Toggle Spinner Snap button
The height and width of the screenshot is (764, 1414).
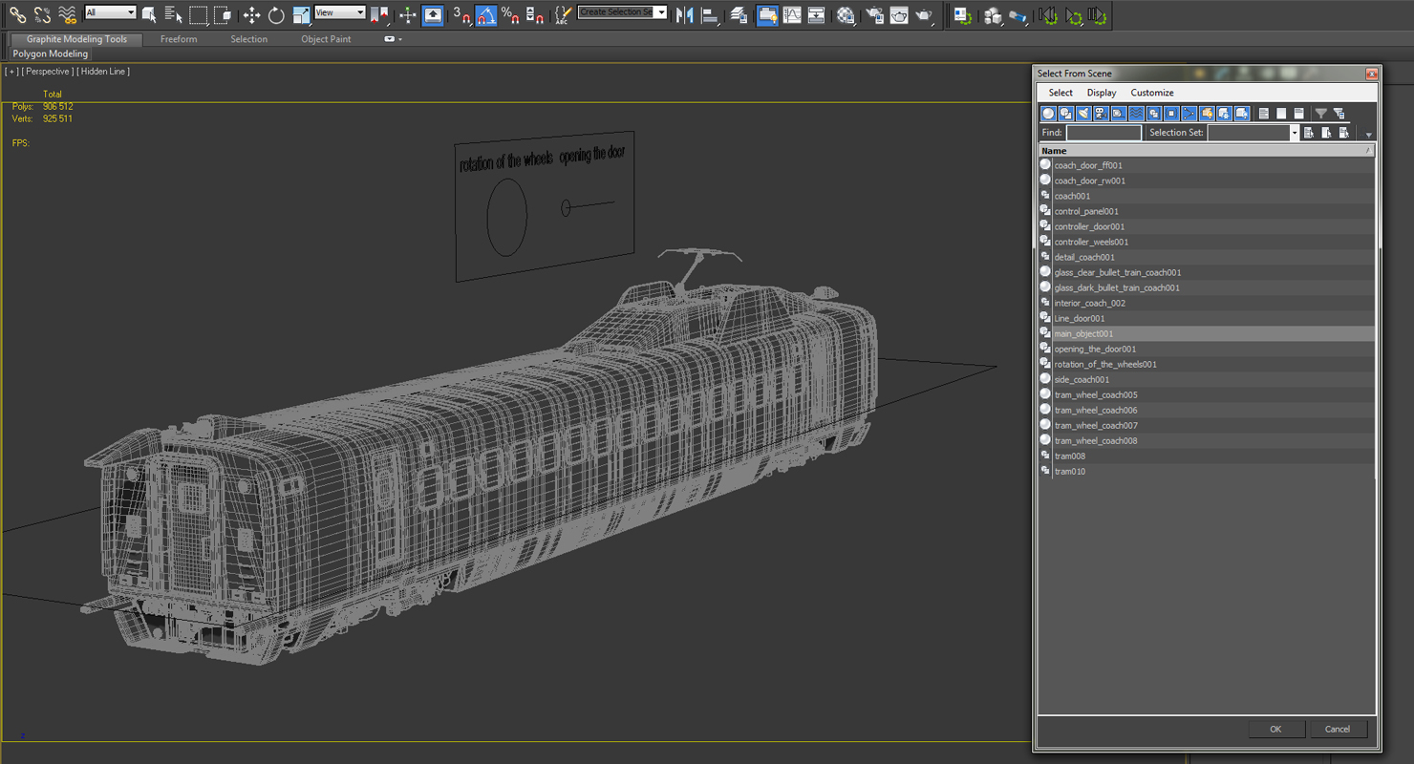pyautogui.click(x=535, y=15)
